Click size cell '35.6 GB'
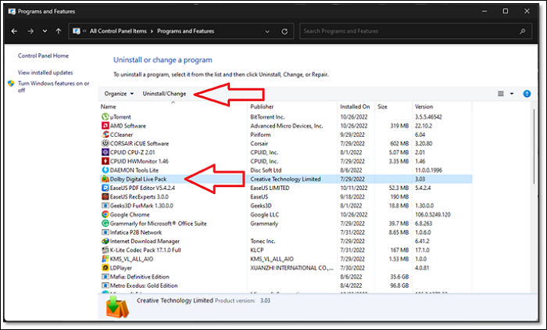This screenshot has height=330, width=547. coord(400,277)
